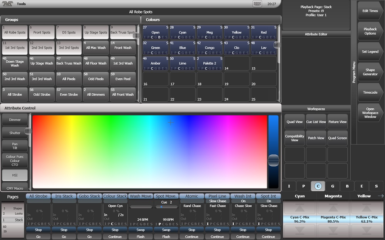385x240 pixels.
Task: Decrease the Magenta C-Mix value with the down arrow
Action: 333,230
